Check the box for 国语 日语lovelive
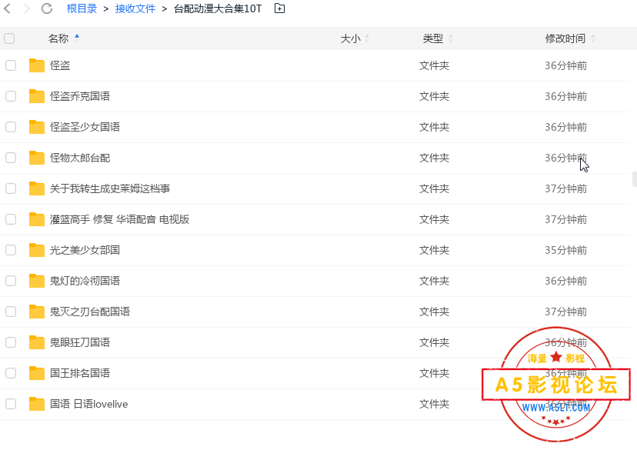Screen dimensions: 637x450 (11, 404)
